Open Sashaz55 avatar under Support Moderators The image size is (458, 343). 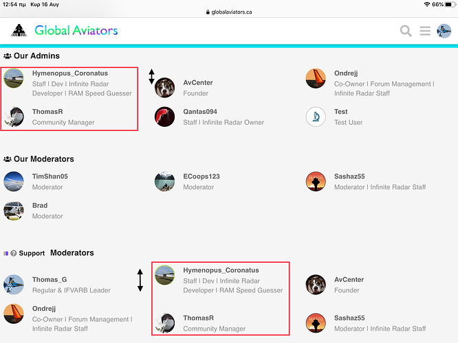pos(316,323)
